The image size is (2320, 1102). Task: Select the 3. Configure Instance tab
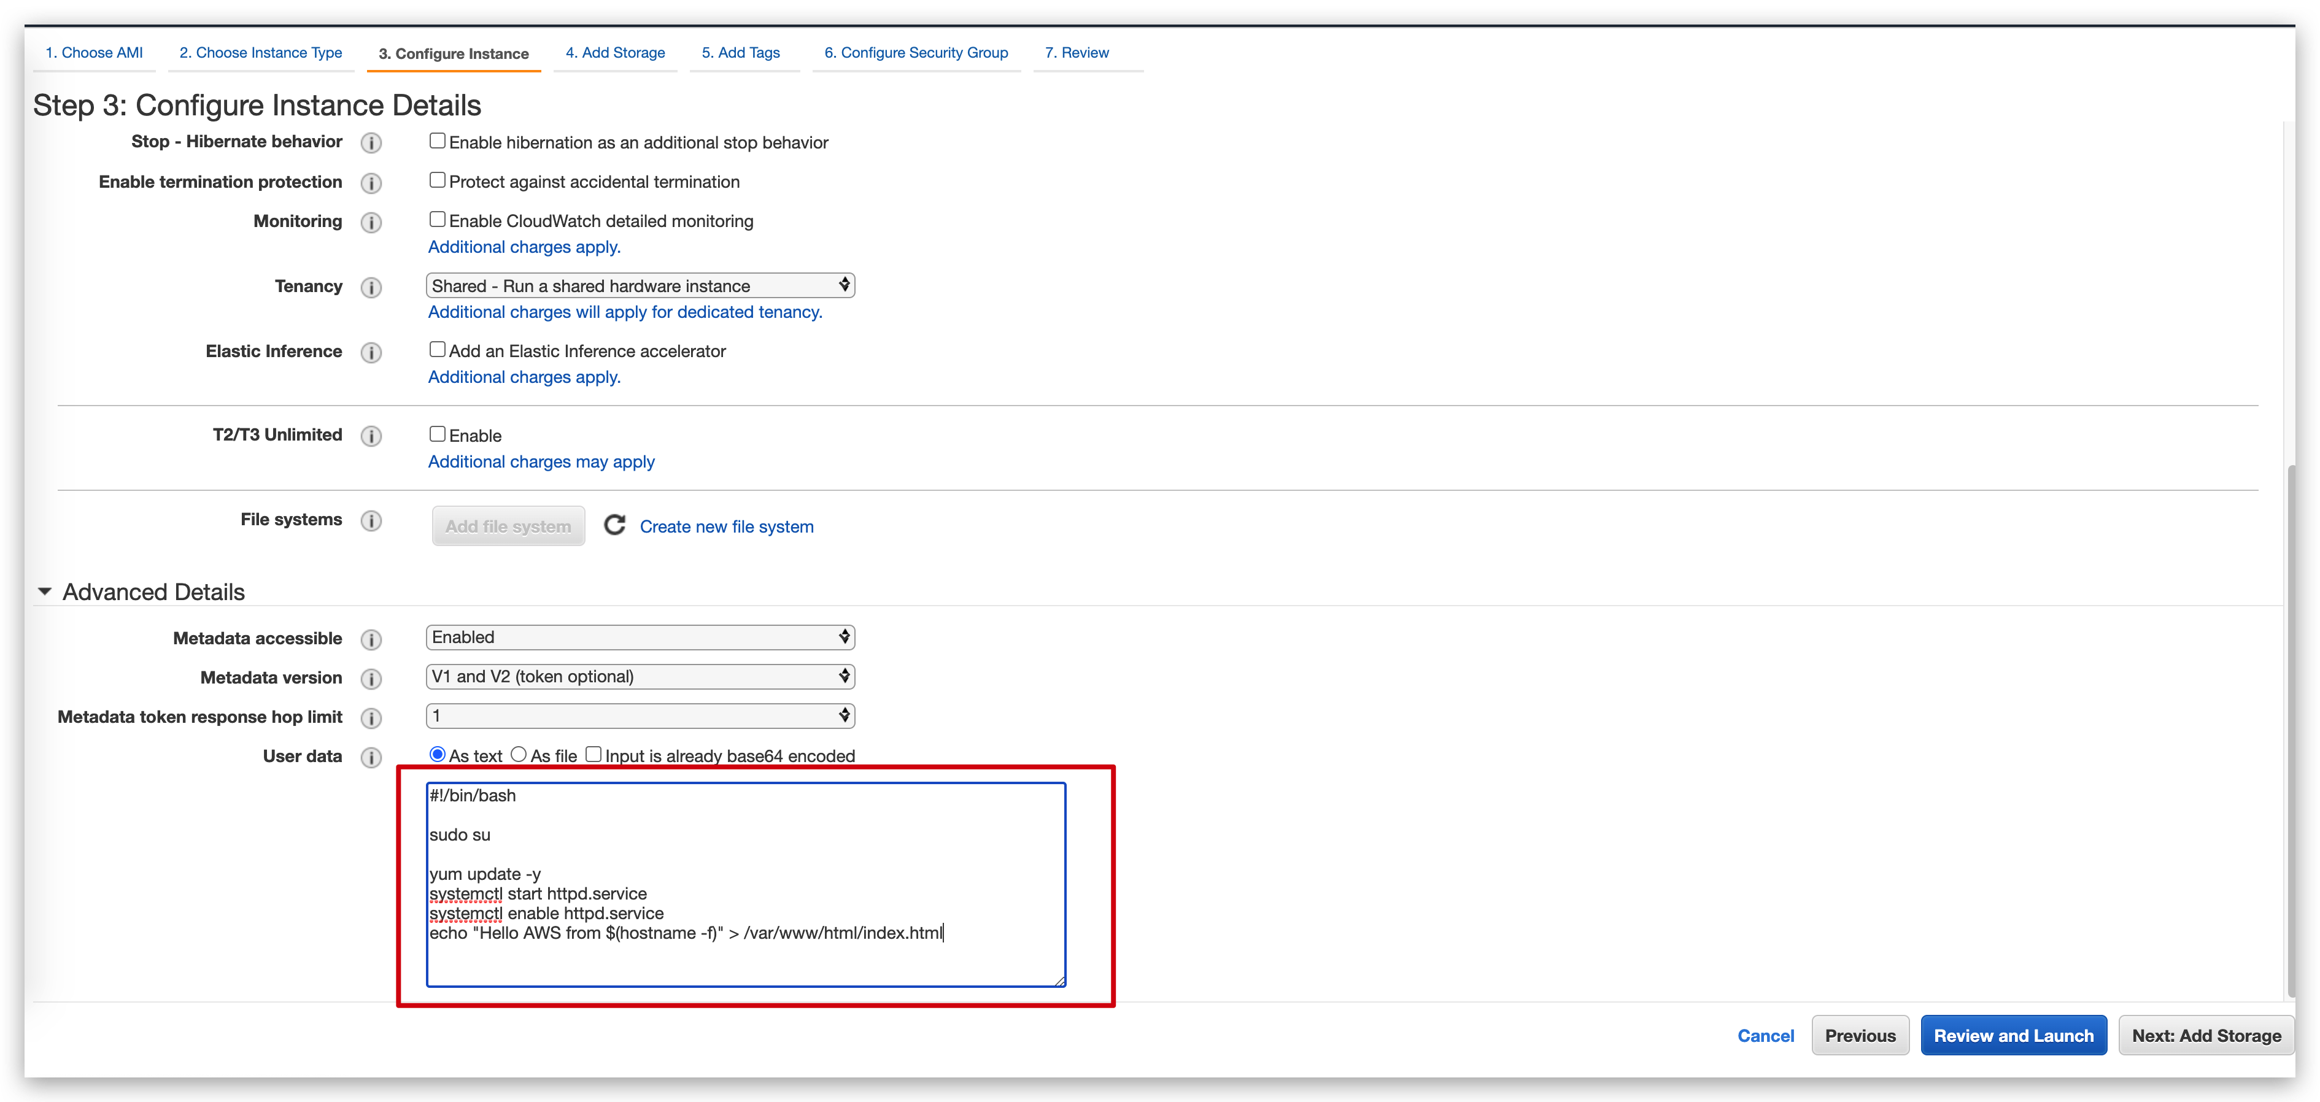pyautogui.click(x=454, y=54)
